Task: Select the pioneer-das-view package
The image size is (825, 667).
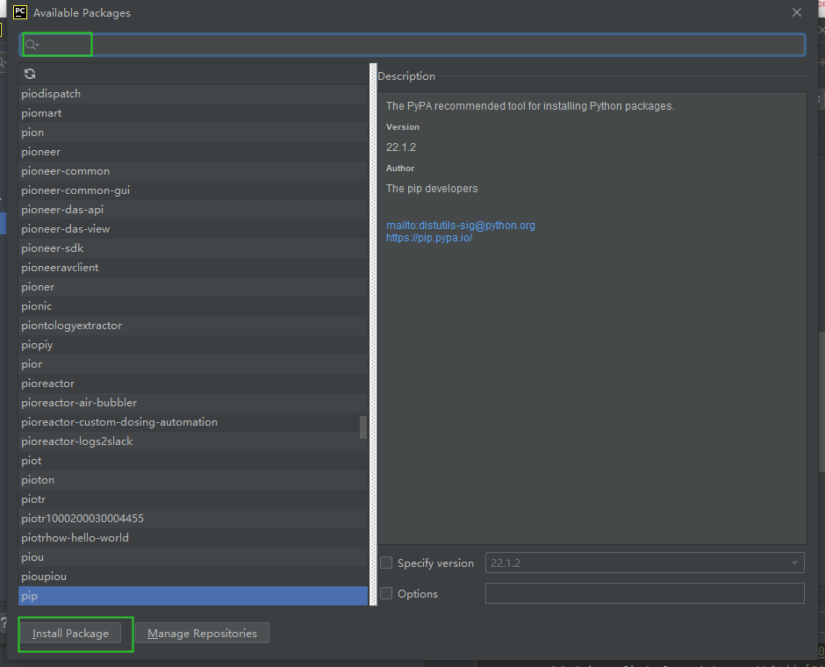Action: click(x=193, y=229)
